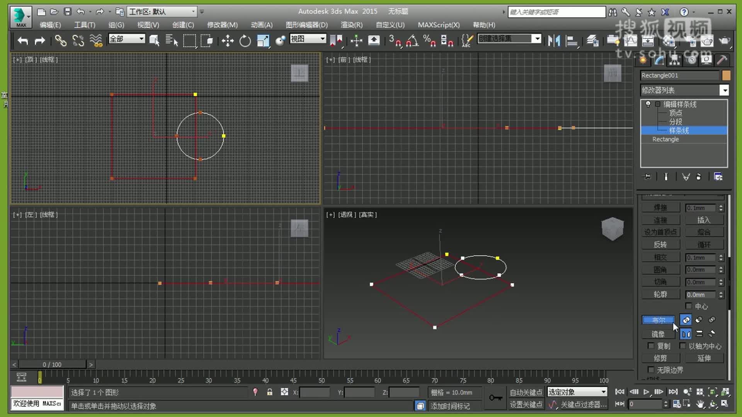The image size is (742, 417).
Task: Check the 以轴为中心 option
Action: pos(683,346)
